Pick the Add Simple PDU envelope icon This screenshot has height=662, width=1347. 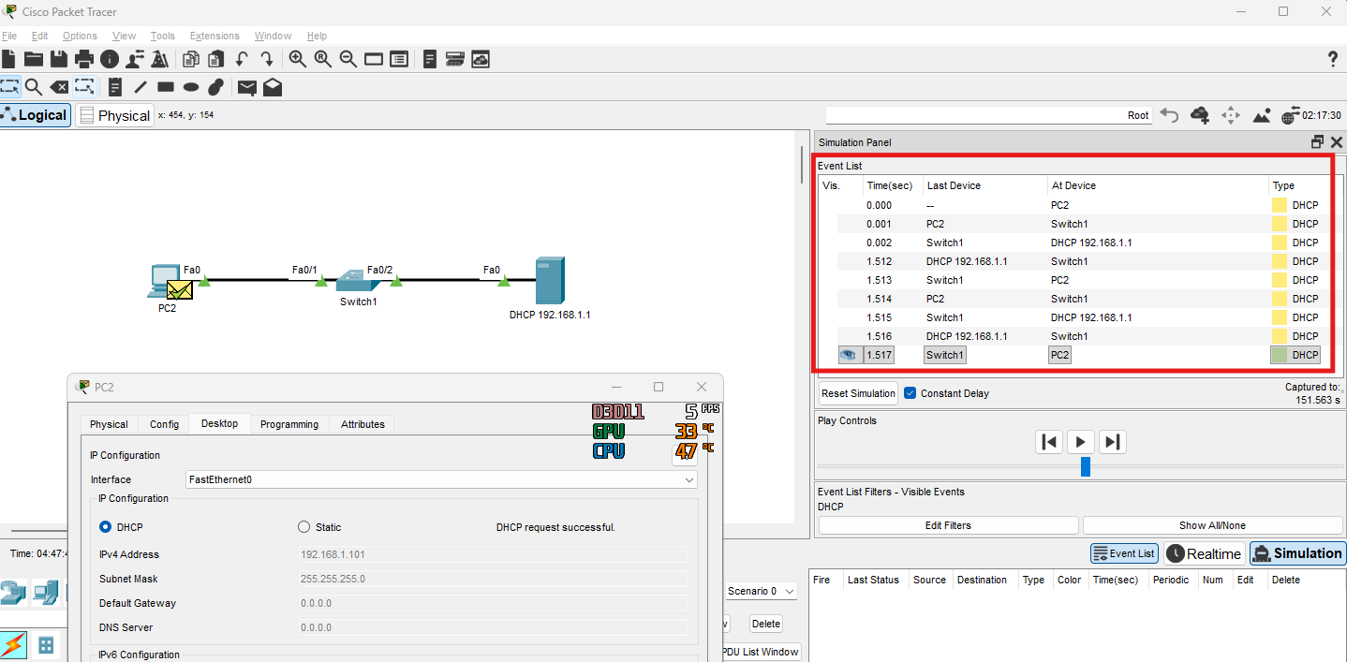[247, 87]
